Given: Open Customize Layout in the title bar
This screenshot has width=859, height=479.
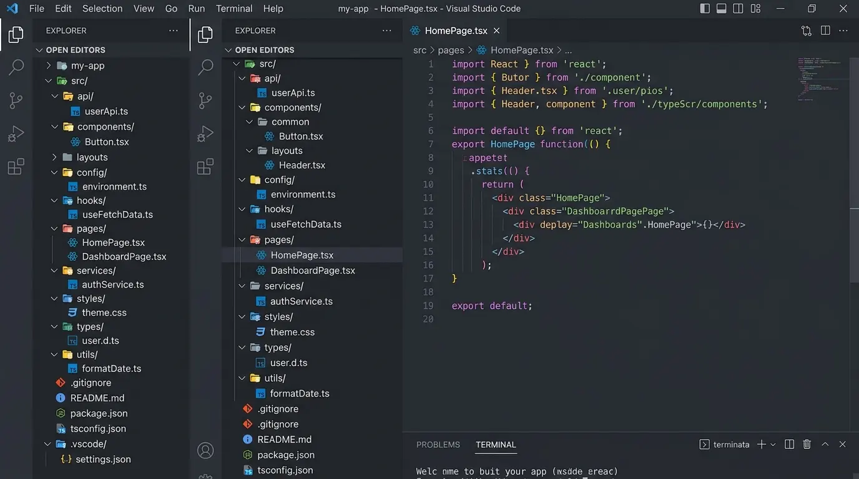Looking at the screenshot, I should point(755,9).
